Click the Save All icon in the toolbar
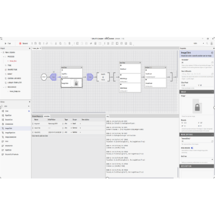This screenshot has width=215, height=215. 40,44
